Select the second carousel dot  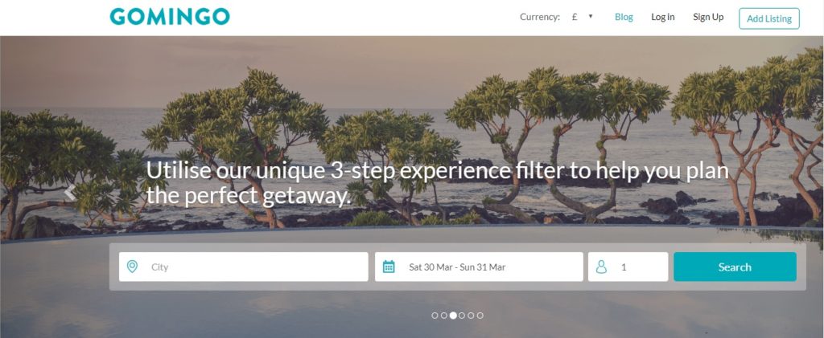[x=443, y=316]
